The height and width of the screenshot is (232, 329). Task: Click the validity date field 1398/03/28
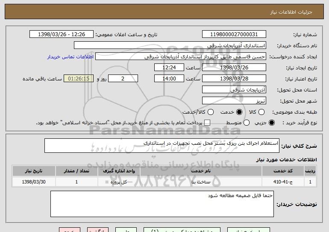tap(234, 79)
